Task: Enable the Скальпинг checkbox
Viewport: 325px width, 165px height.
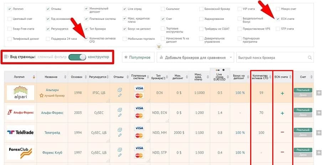Action: (163, 9)
